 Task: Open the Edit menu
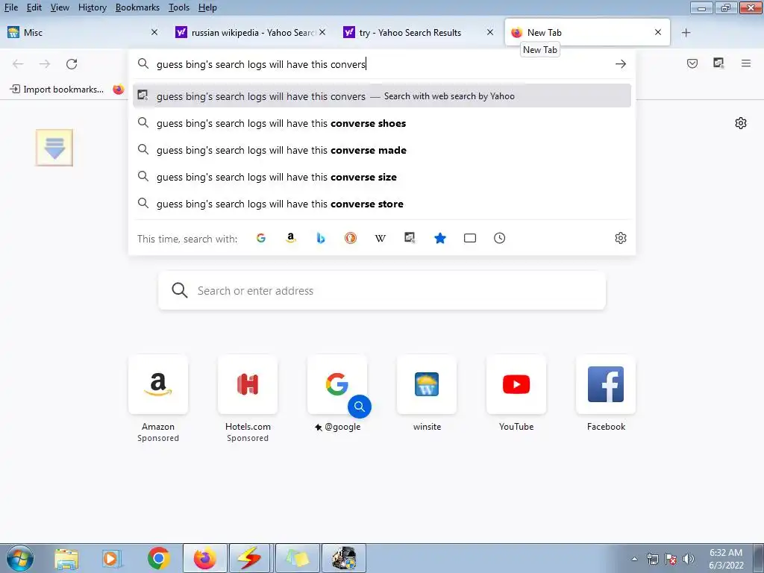coord(34,7)
